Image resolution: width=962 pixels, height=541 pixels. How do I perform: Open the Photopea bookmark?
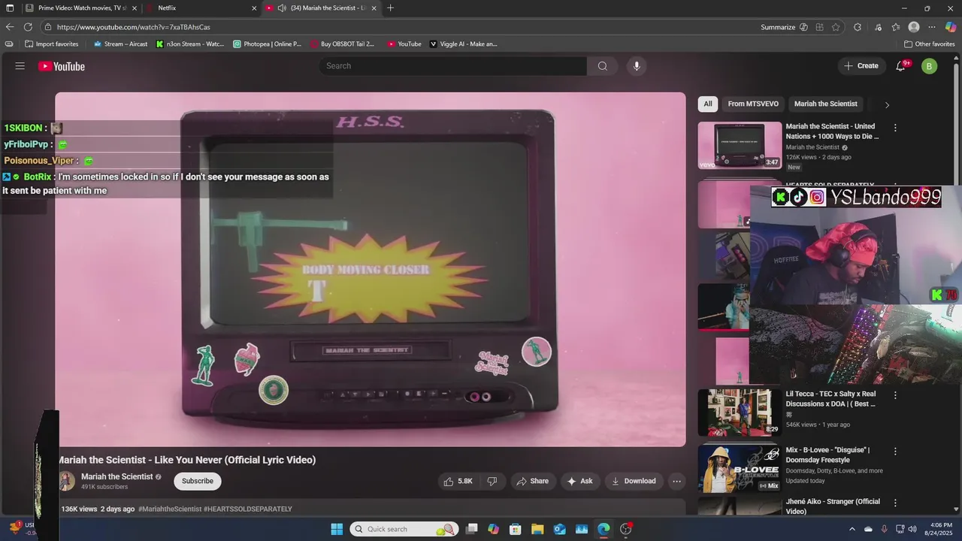[x=267, y=44]
